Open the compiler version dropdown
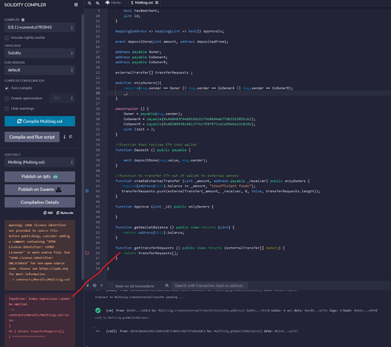Screen dimensions: 391x347 click(40, 27)
